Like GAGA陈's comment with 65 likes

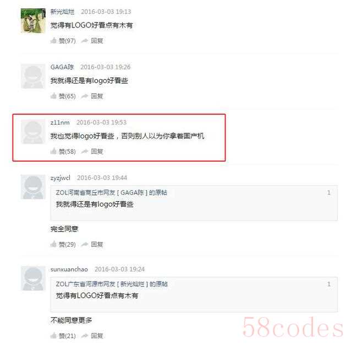pos(63,96)
